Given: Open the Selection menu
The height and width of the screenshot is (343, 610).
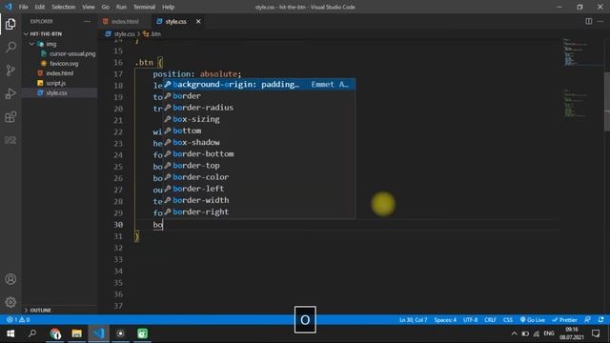Looking at the screenshot, I should click(64, 7).
